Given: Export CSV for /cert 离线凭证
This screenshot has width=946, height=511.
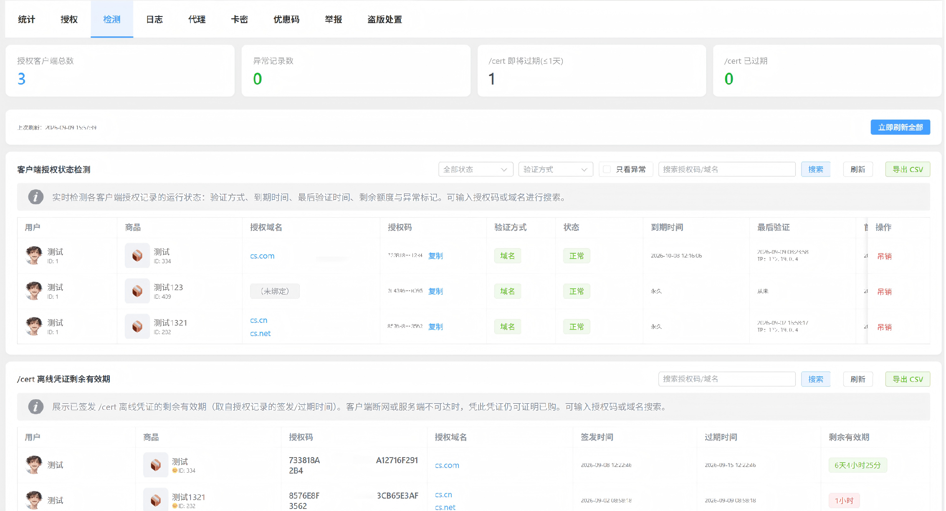Looking at the screenshot, I should [908, 379].
